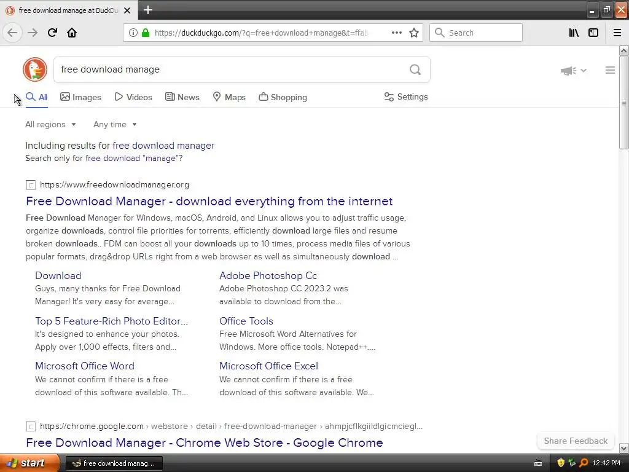Show site information icon in address bar

[x=133, y=33]
